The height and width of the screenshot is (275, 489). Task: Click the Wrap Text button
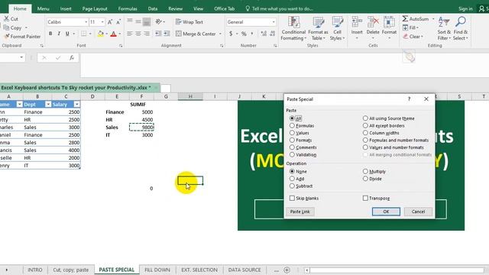189,22
